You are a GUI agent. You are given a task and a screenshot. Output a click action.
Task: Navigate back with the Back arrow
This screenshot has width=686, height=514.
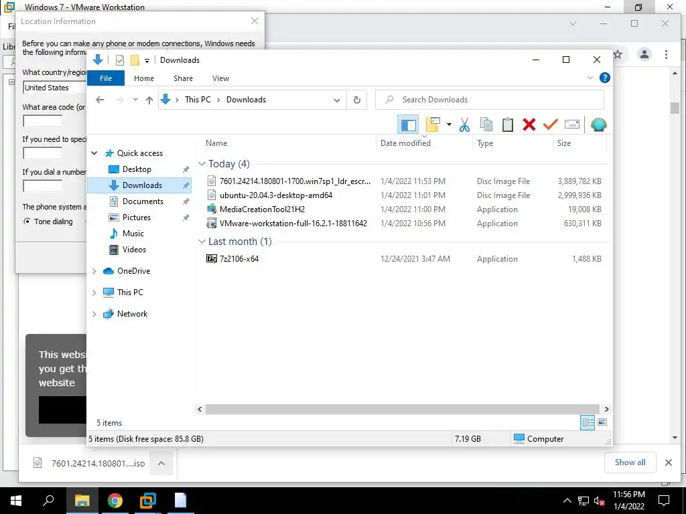(100, 100)
